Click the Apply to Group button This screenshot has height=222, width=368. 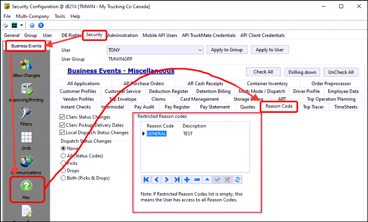point(228,50)
